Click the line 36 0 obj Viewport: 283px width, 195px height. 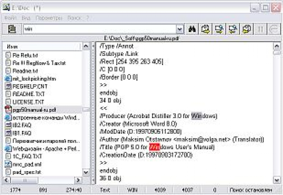(110, 178)
